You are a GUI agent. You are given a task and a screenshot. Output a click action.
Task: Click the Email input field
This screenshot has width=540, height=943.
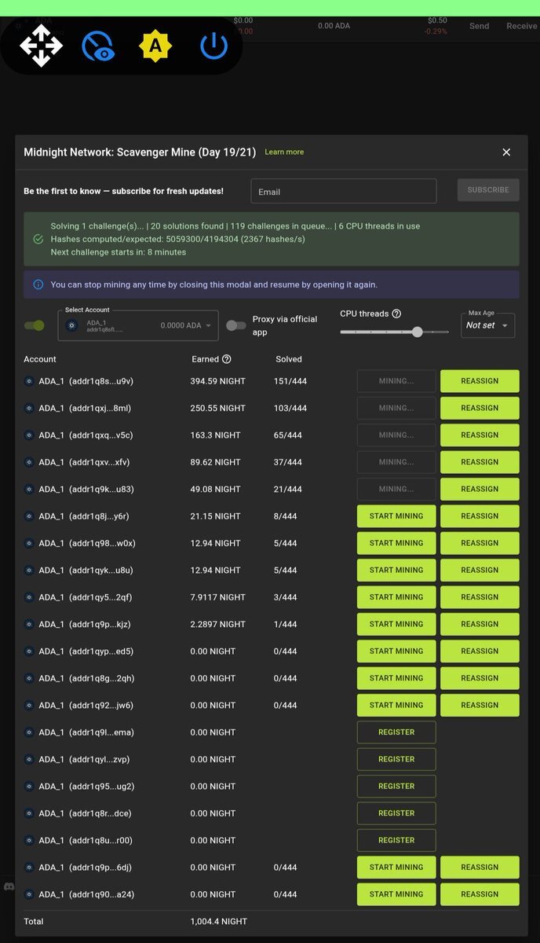click(343, 191)
